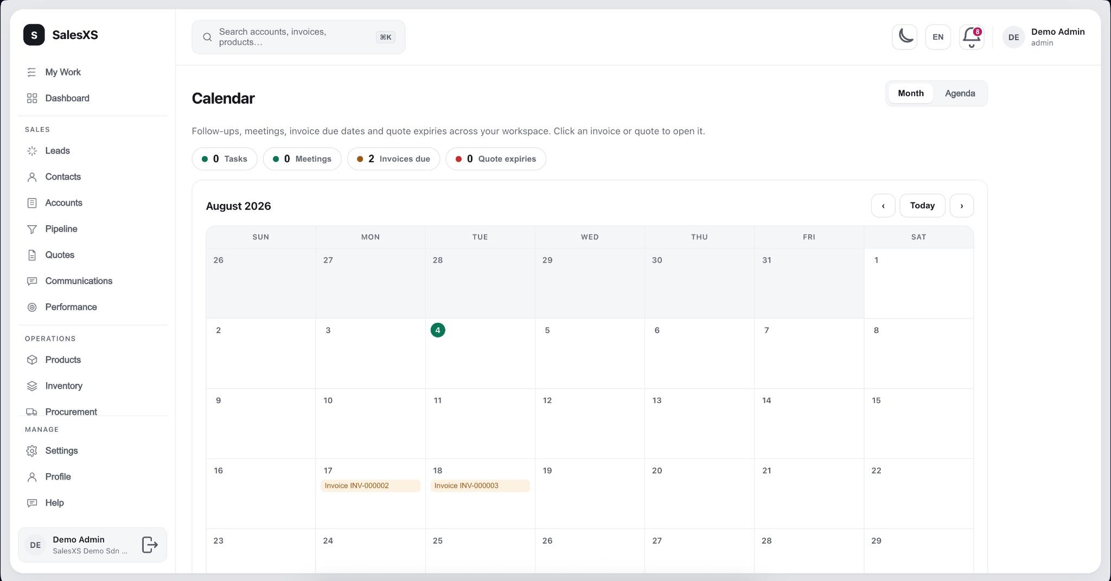Open the notifications bell
Image resolution: width=1111 pixels, height=581 pixels.
(x=972, y=37)
